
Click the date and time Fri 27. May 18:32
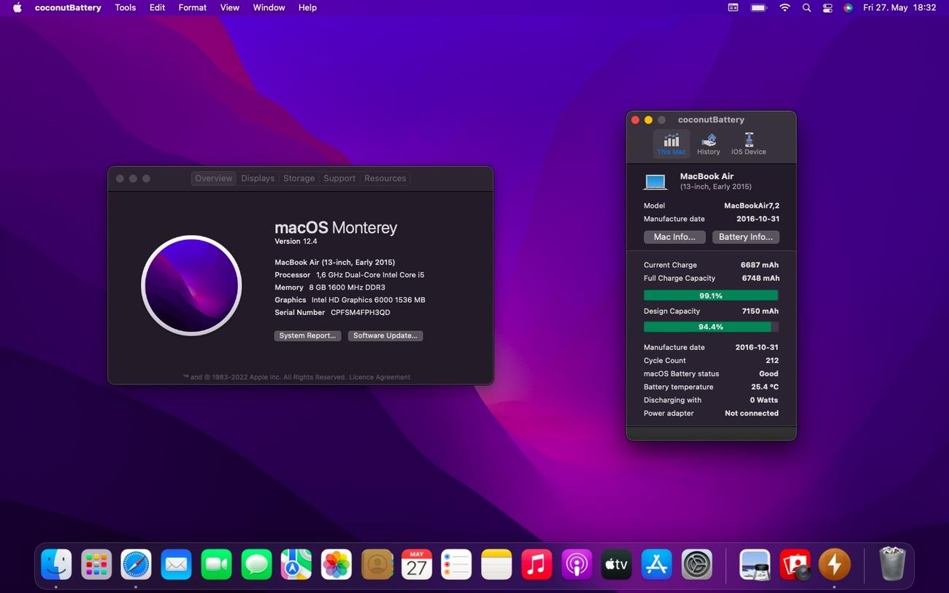tap(899, 7)
